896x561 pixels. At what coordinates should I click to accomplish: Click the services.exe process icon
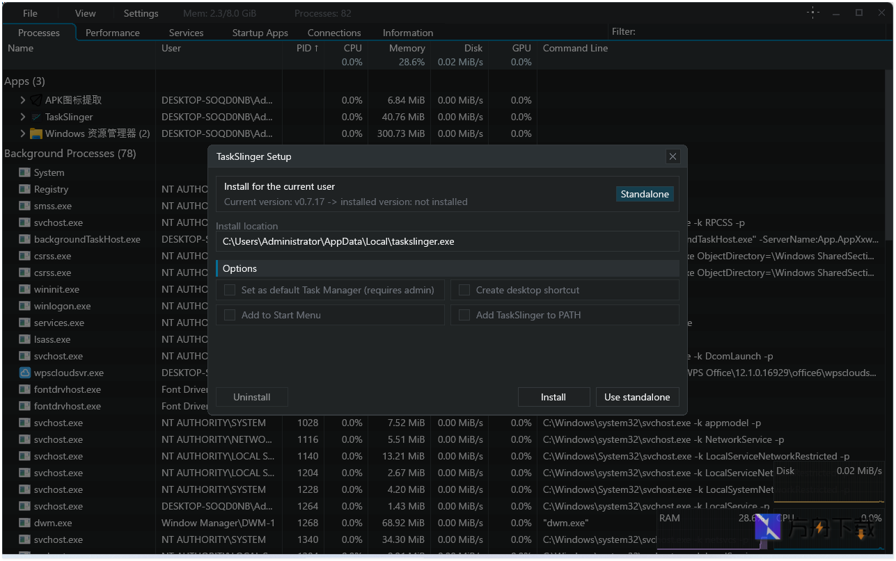click(24, 323)
